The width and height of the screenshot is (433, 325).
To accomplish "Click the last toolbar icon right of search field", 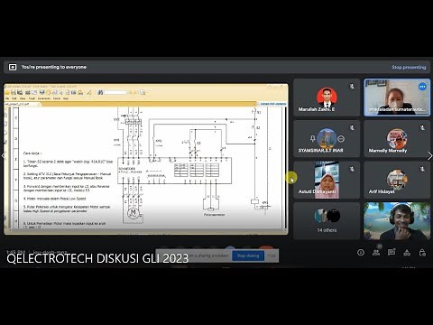I will click(x=143, y=92).
